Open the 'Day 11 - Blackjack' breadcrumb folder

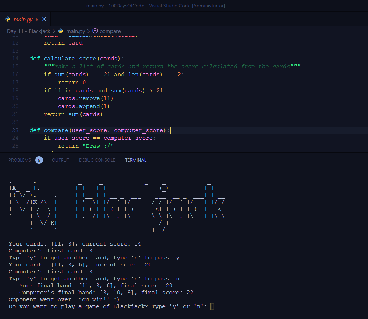pyautogui.click(x=29, y=31)
